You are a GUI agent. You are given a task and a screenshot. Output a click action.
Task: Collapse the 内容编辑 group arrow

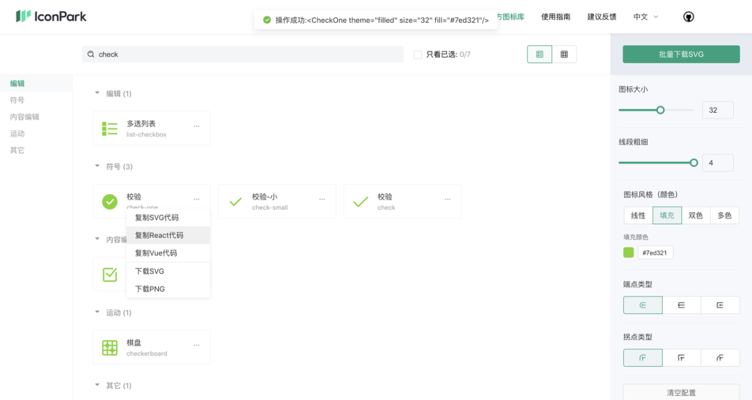(97, 239)
